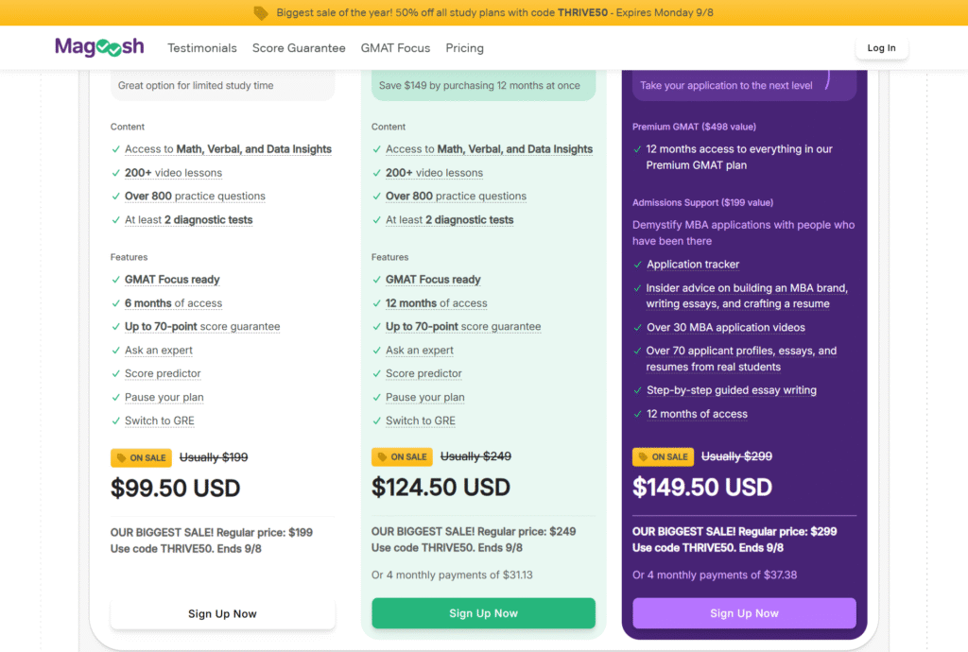Click ON SALE badge above $99.50 price
The image size is (968, 652).
[141, 457]
